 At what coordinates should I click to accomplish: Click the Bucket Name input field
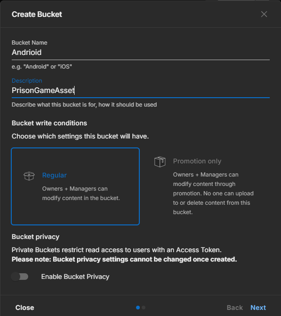141,53
